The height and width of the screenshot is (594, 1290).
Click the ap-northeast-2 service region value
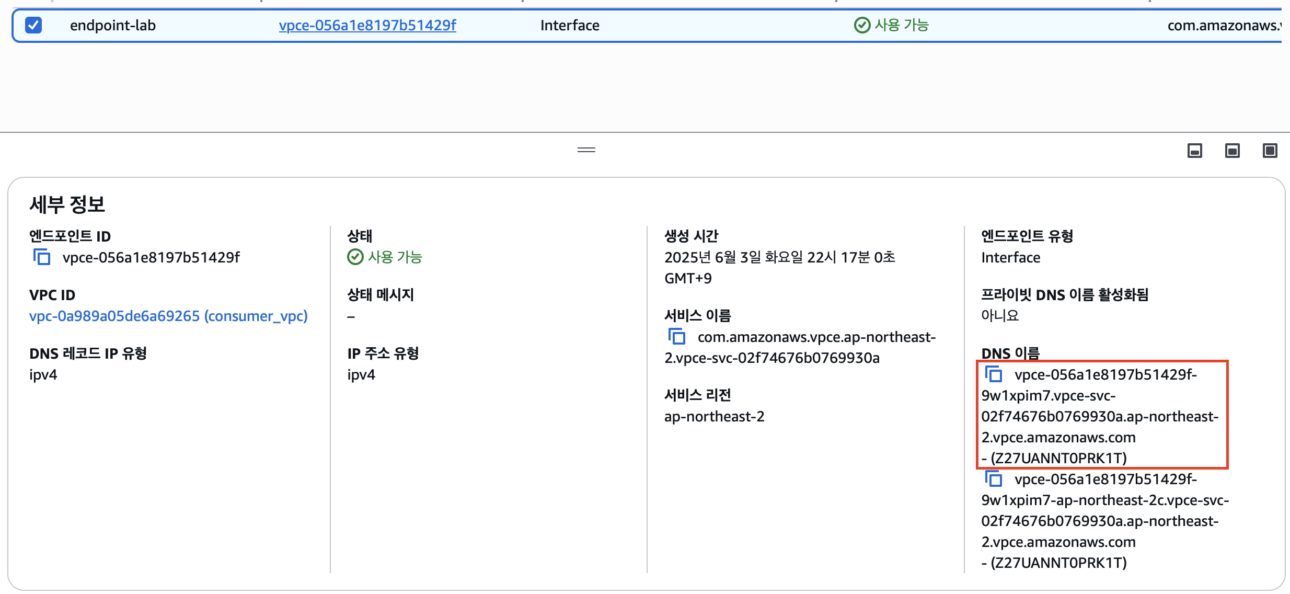714,416
